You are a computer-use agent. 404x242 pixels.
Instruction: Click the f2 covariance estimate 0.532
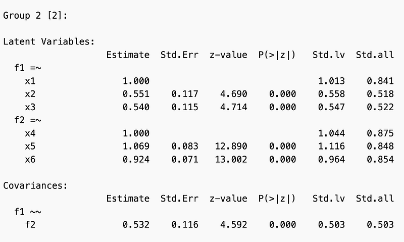click(x=136, y=225)
